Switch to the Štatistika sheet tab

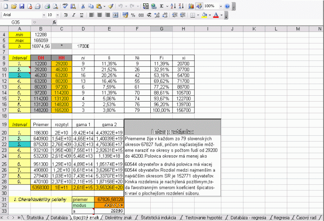pos(35,218)
